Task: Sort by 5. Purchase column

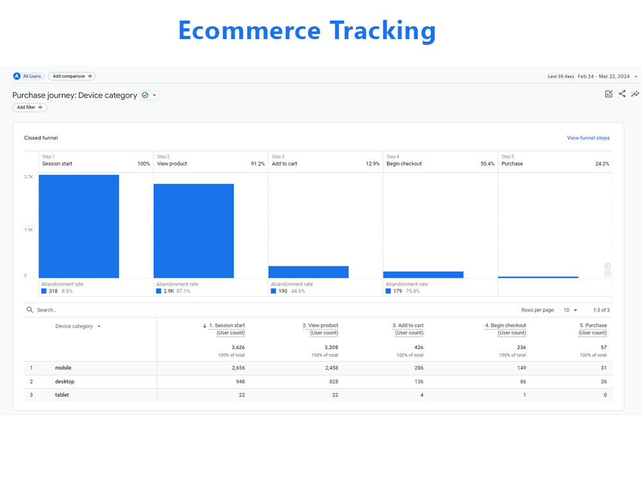Action: pyautogui.click(x=593, y=329)
